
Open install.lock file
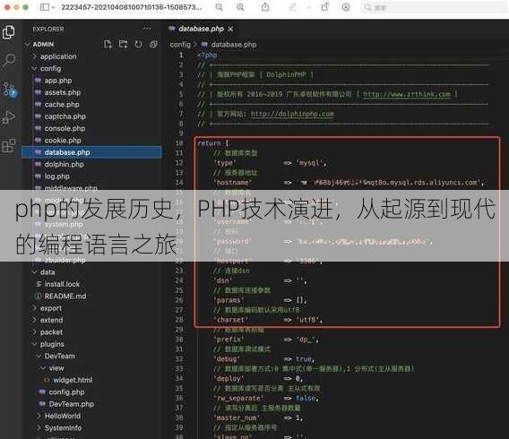tap(62, 284)
